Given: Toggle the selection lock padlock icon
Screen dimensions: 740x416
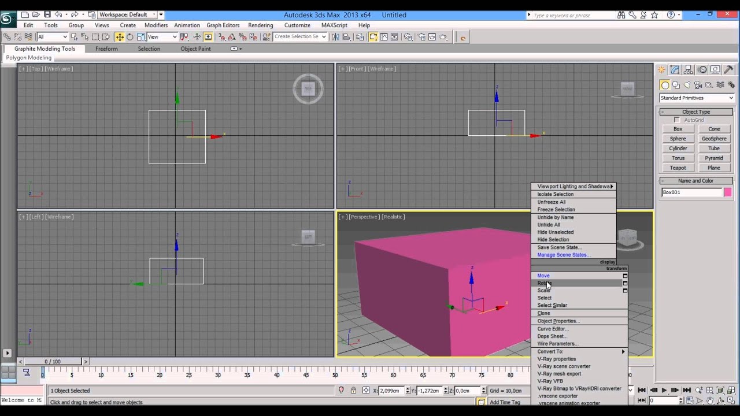Looking at the screenshot, I should tap(353, 391).
